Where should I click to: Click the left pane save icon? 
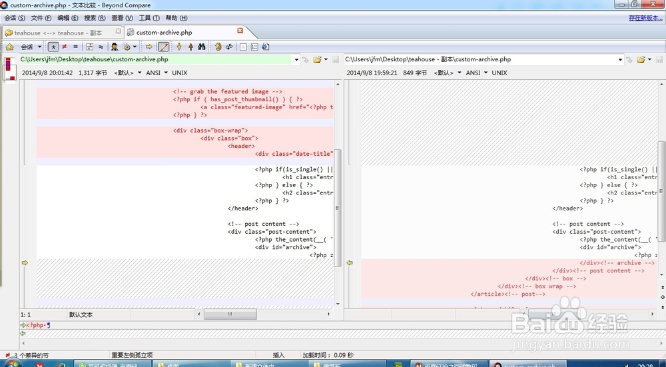[x=335, y=60]
